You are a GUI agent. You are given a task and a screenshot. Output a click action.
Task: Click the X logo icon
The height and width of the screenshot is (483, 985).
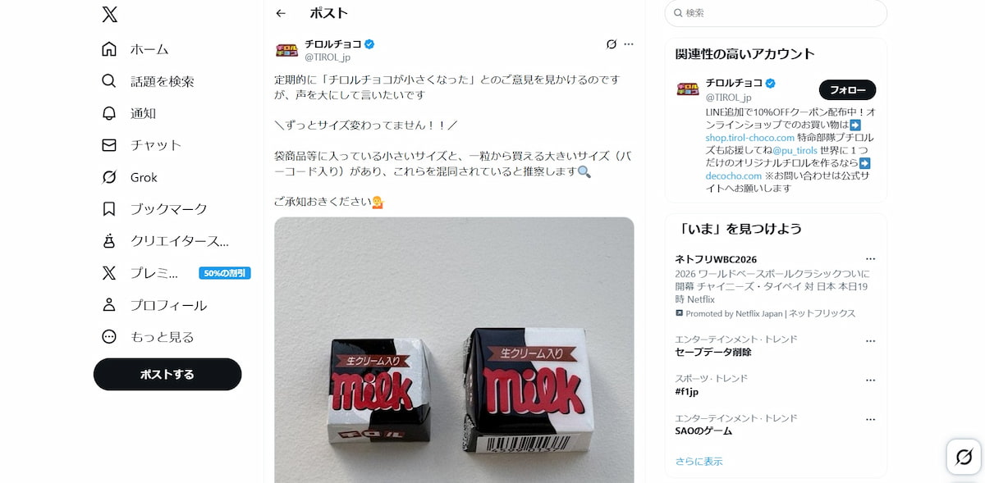pyautogui.click(x=109, y=14)
